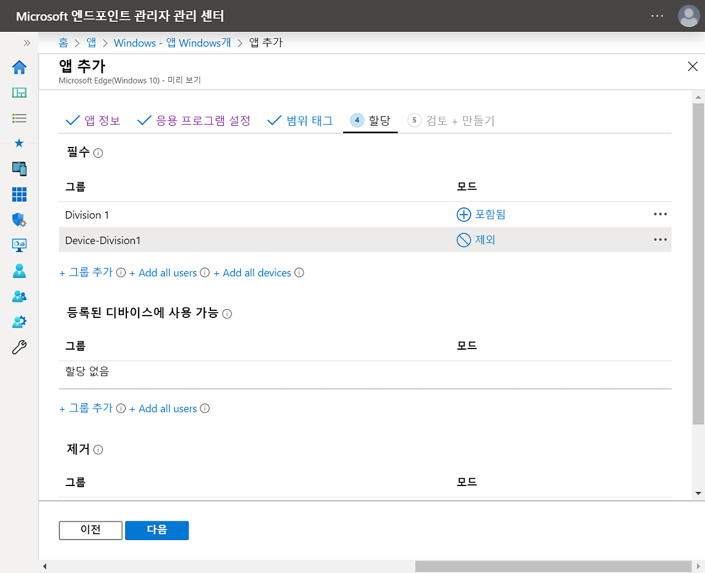Click the 제외 mode for Device-Division1
Image resolution: width=705 pixels, height=573 pixels.
tap(476, 240)
